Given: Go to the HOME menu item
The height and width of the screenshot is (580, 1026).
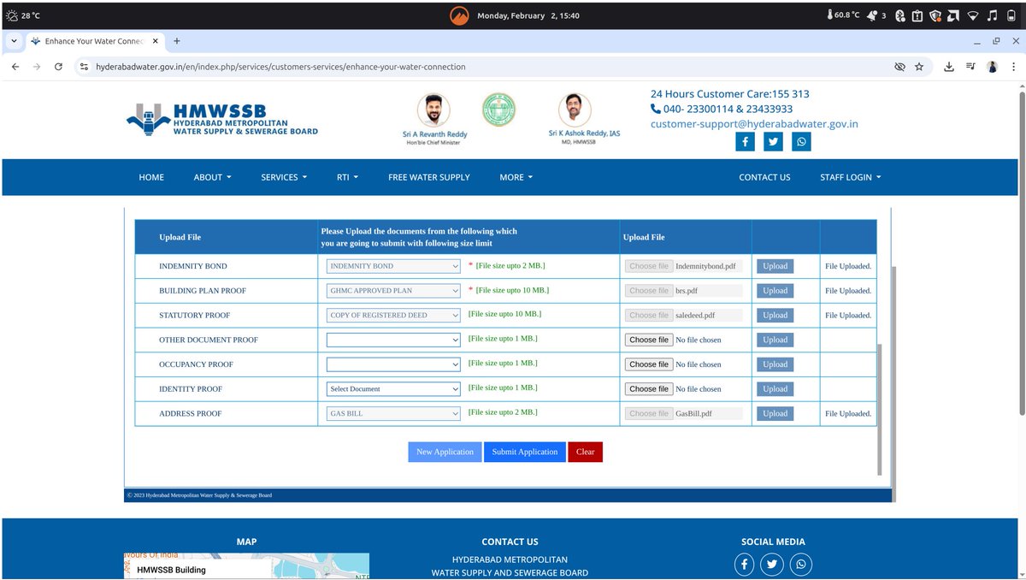Looking at the screenshot, I should click(151, 177).
